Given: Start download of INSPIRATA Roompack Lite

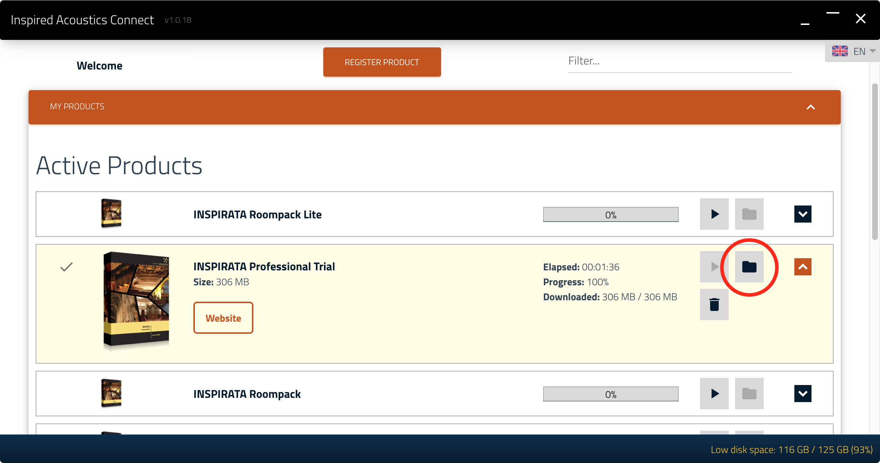Looking at the screenshot, I should tap(714, 214).
